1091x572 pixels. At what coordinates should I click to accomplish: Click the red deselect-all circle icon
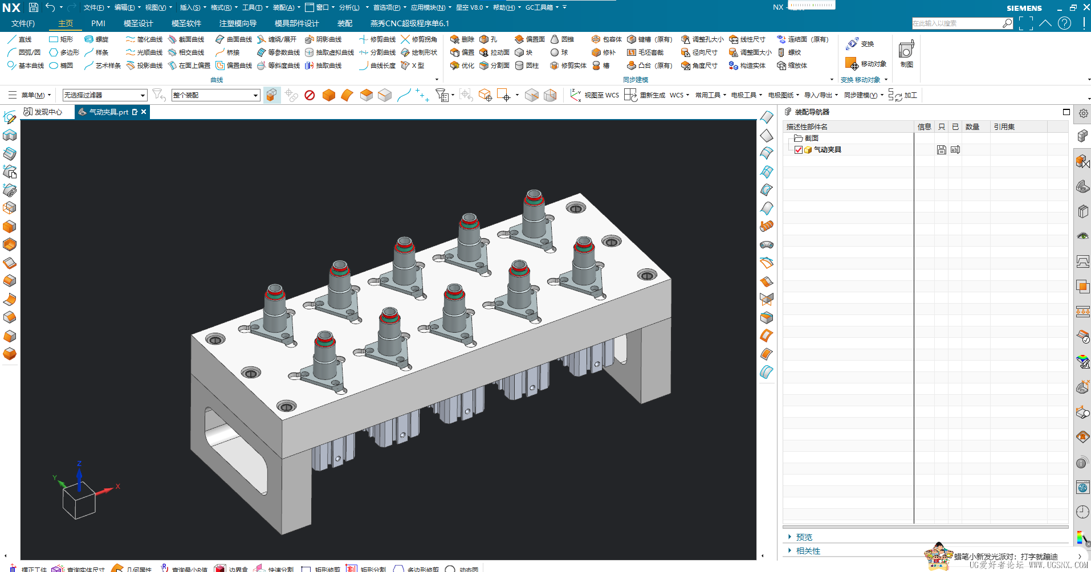point(310,95)
